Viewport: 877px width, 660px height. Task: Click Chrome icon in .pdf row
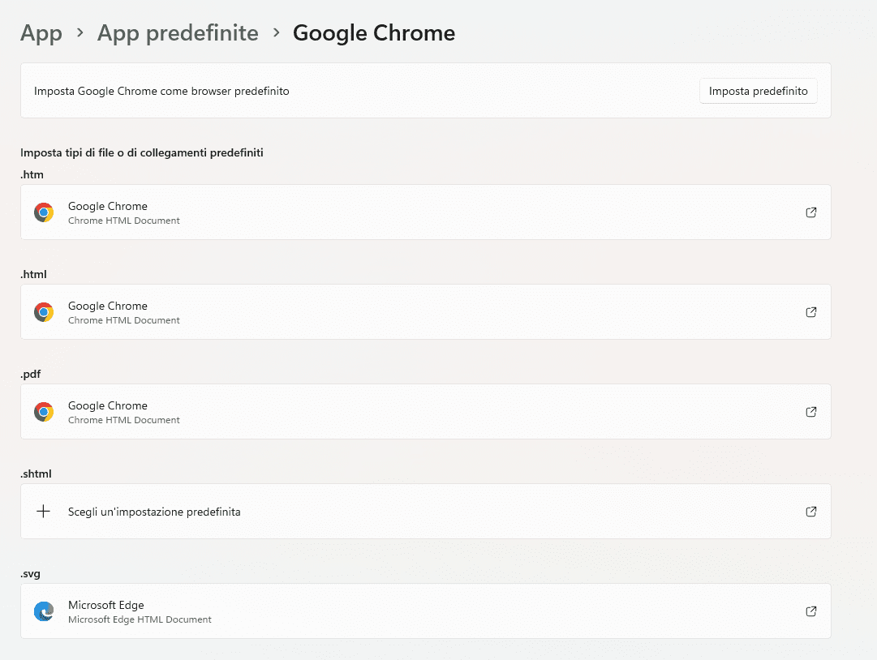[x=44, y=412]
